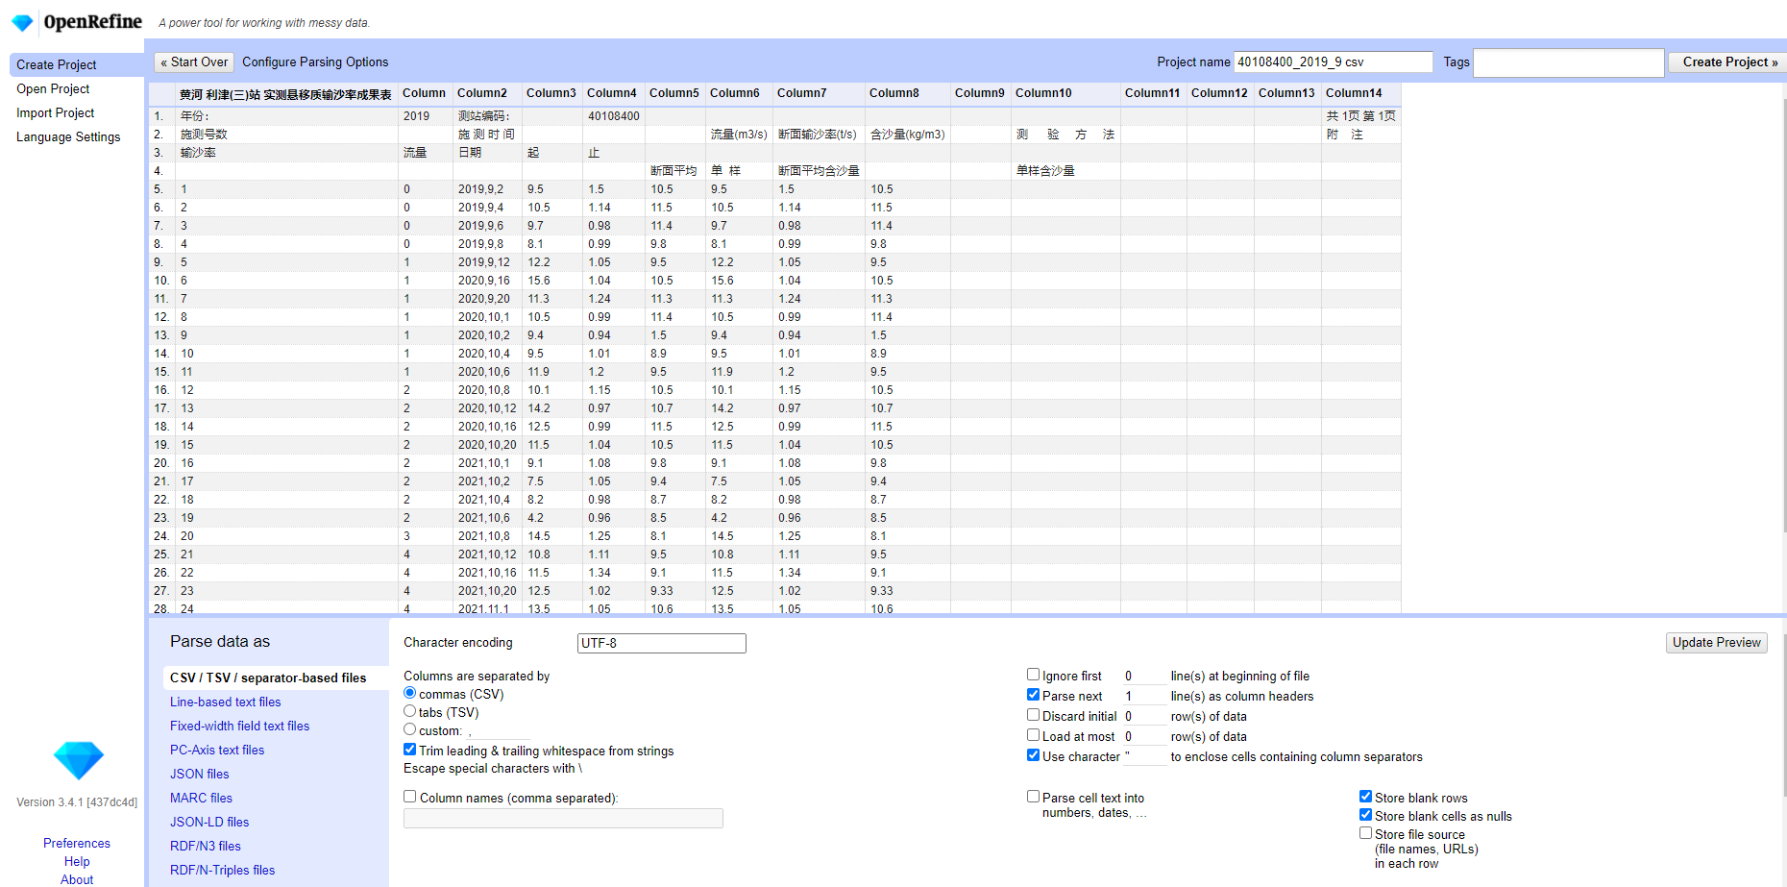1787x887 pixels.
Task: Toggle Use character enclose cells checkbox
Action: pos(1034,755)
